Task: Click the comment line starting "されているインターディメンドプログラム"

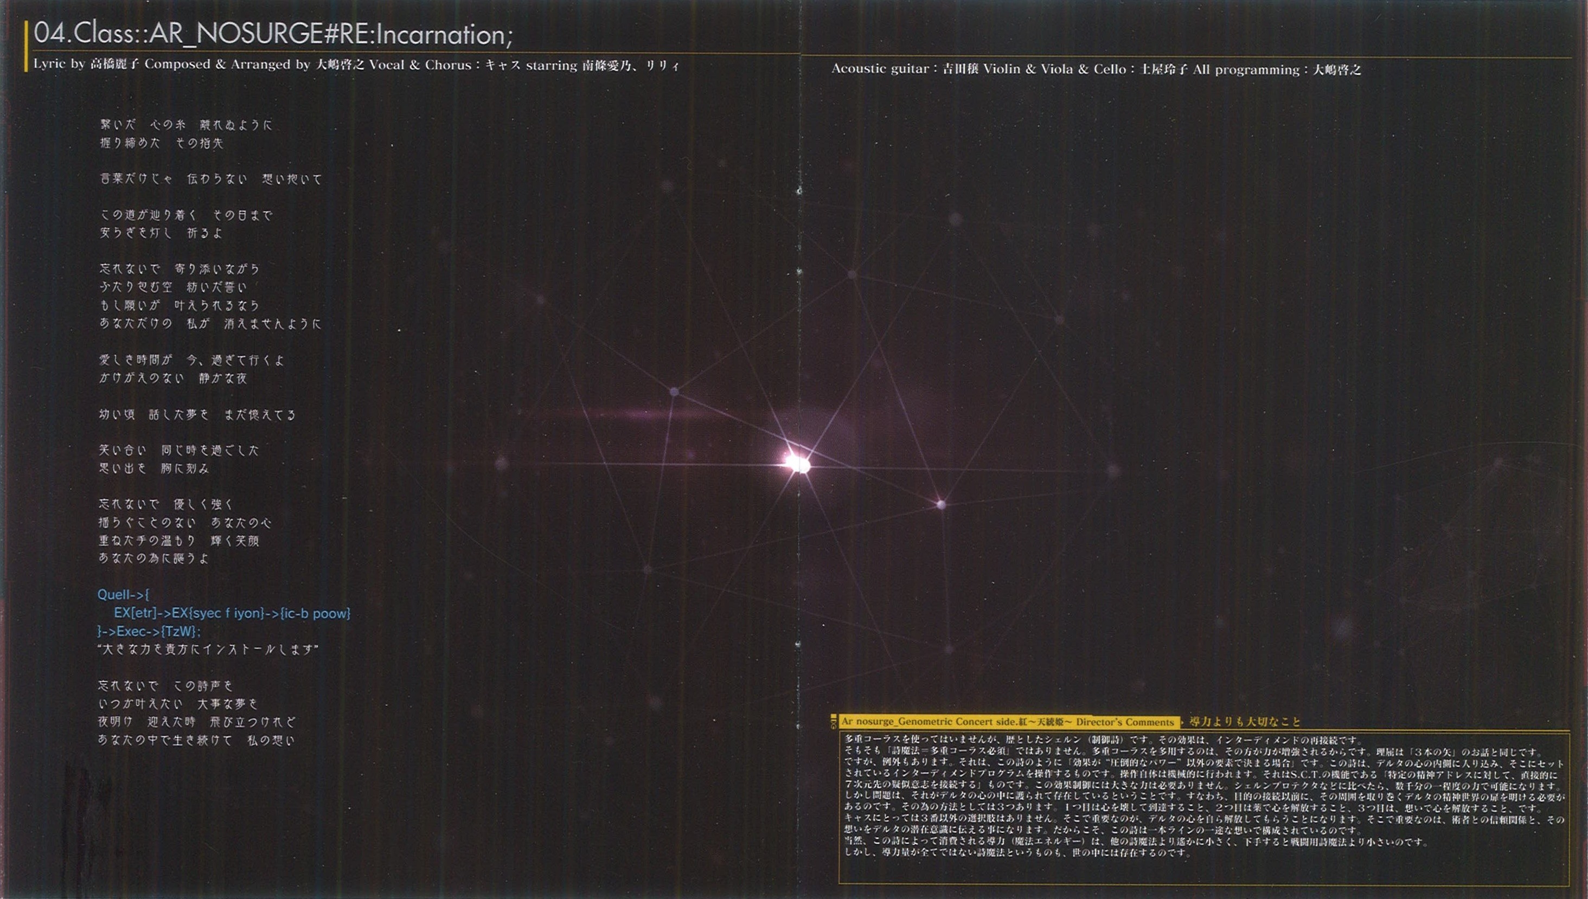Action: (x=1201, y=774)
